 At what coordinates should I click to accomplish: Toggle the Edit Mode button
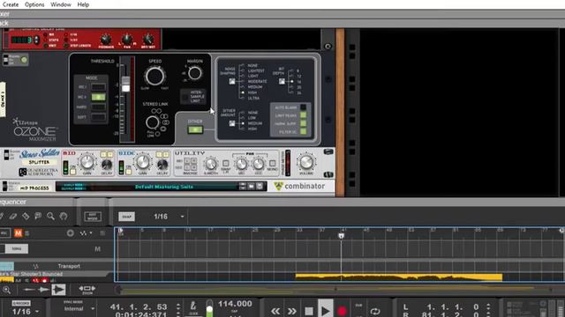(93, 217)
